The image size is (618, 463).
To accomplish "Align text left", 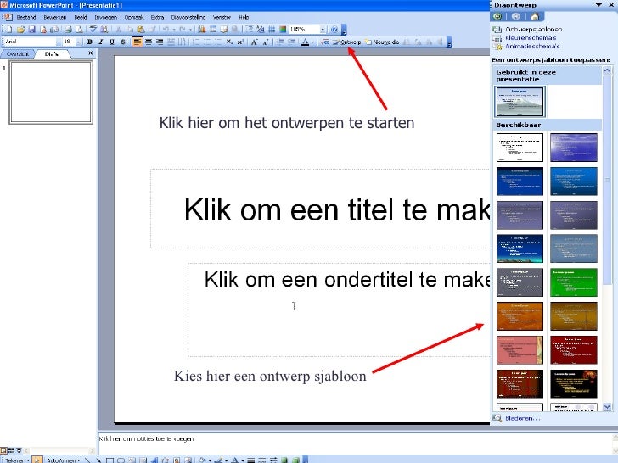I will [x=138, y=42].
